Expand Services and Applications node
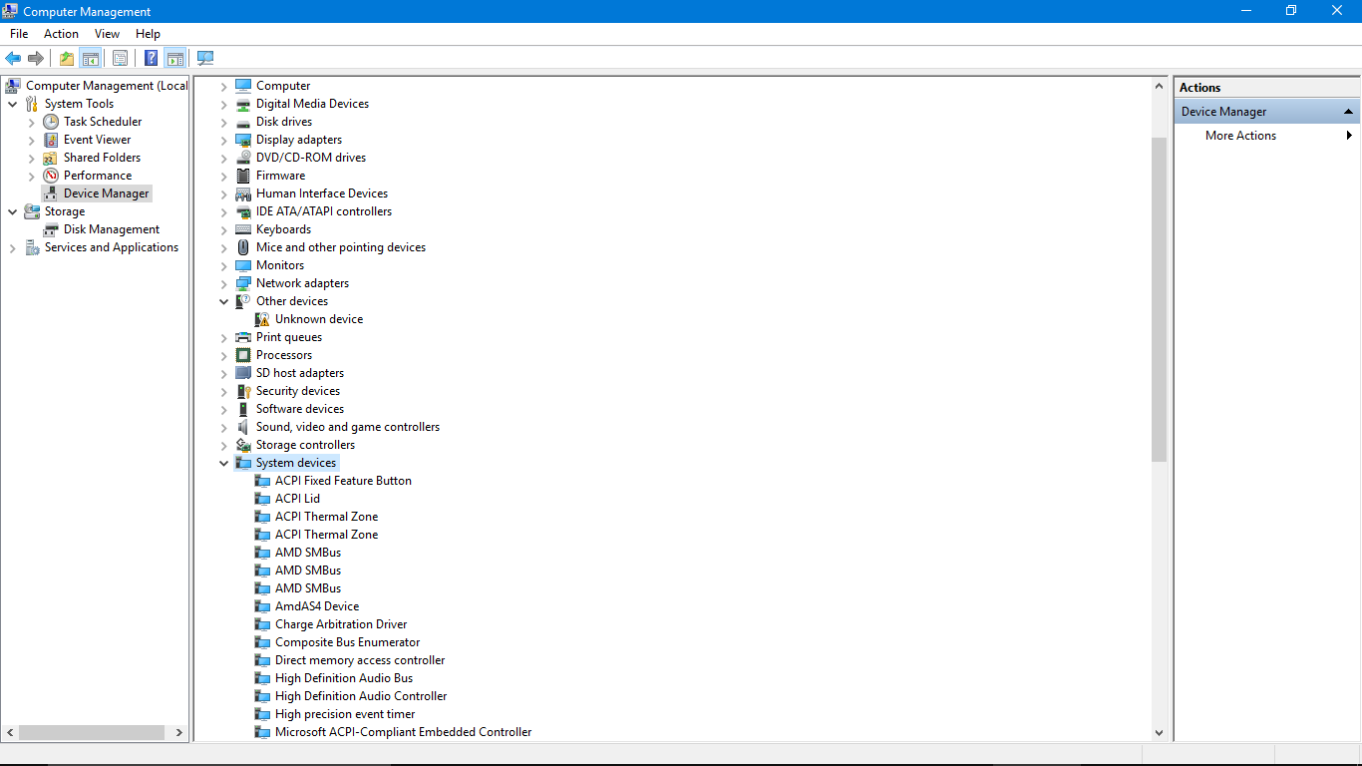Viewport: 1362px width, 766px height. (12, 247)
